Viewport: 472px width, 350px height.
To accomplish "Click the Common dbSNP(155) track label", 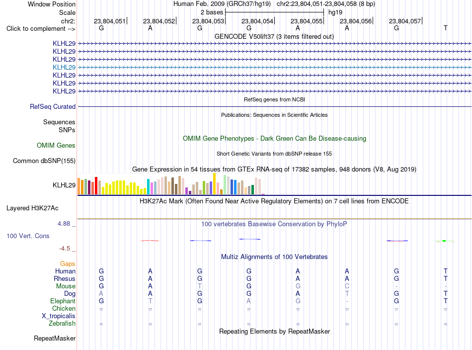I will [x=44, y=161].
